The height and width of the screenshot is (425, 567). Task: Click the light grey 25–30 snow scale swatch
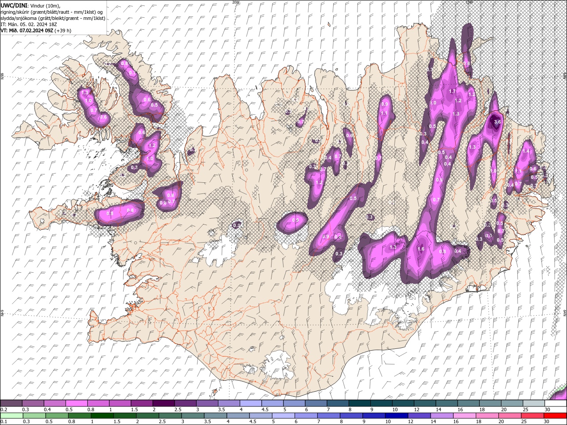click(x=534, y=403)
